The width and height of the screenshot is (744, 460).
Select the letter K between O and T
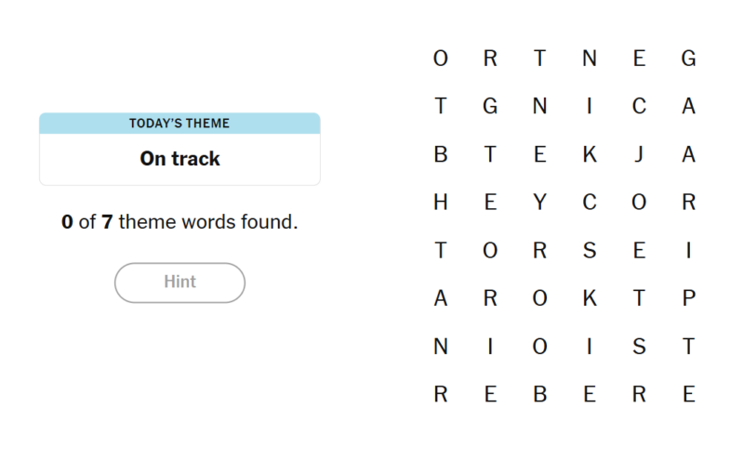(x=589, y=299)
